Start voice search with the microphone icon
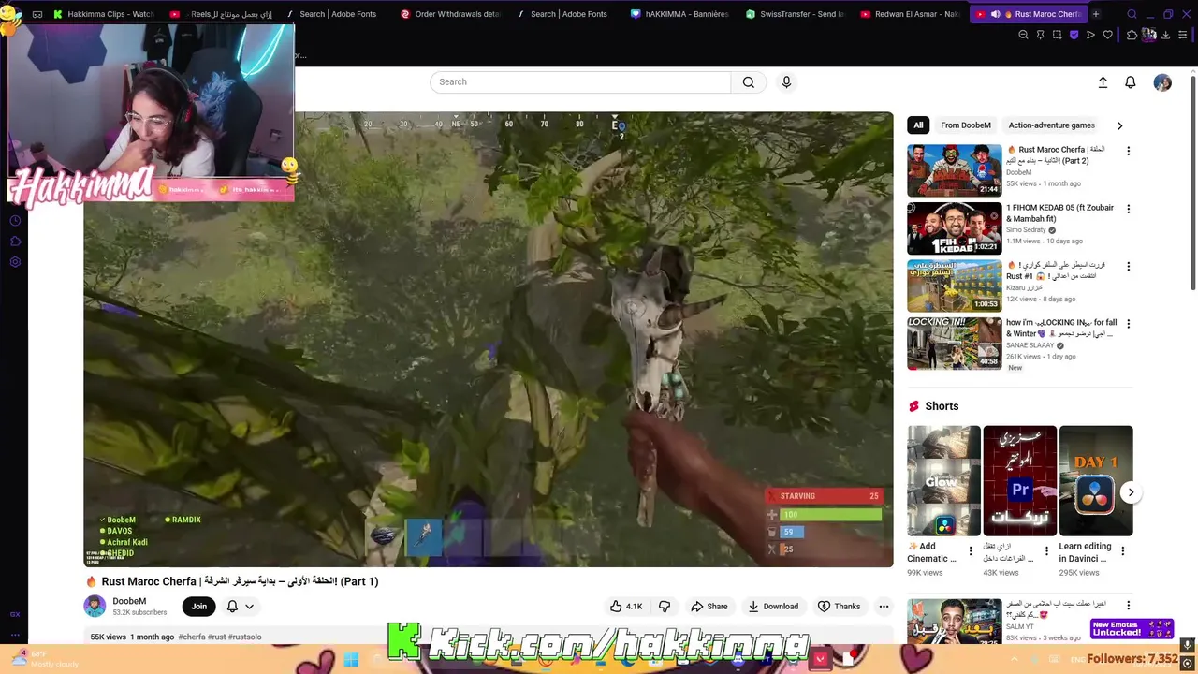 click(x=786, y=82)
